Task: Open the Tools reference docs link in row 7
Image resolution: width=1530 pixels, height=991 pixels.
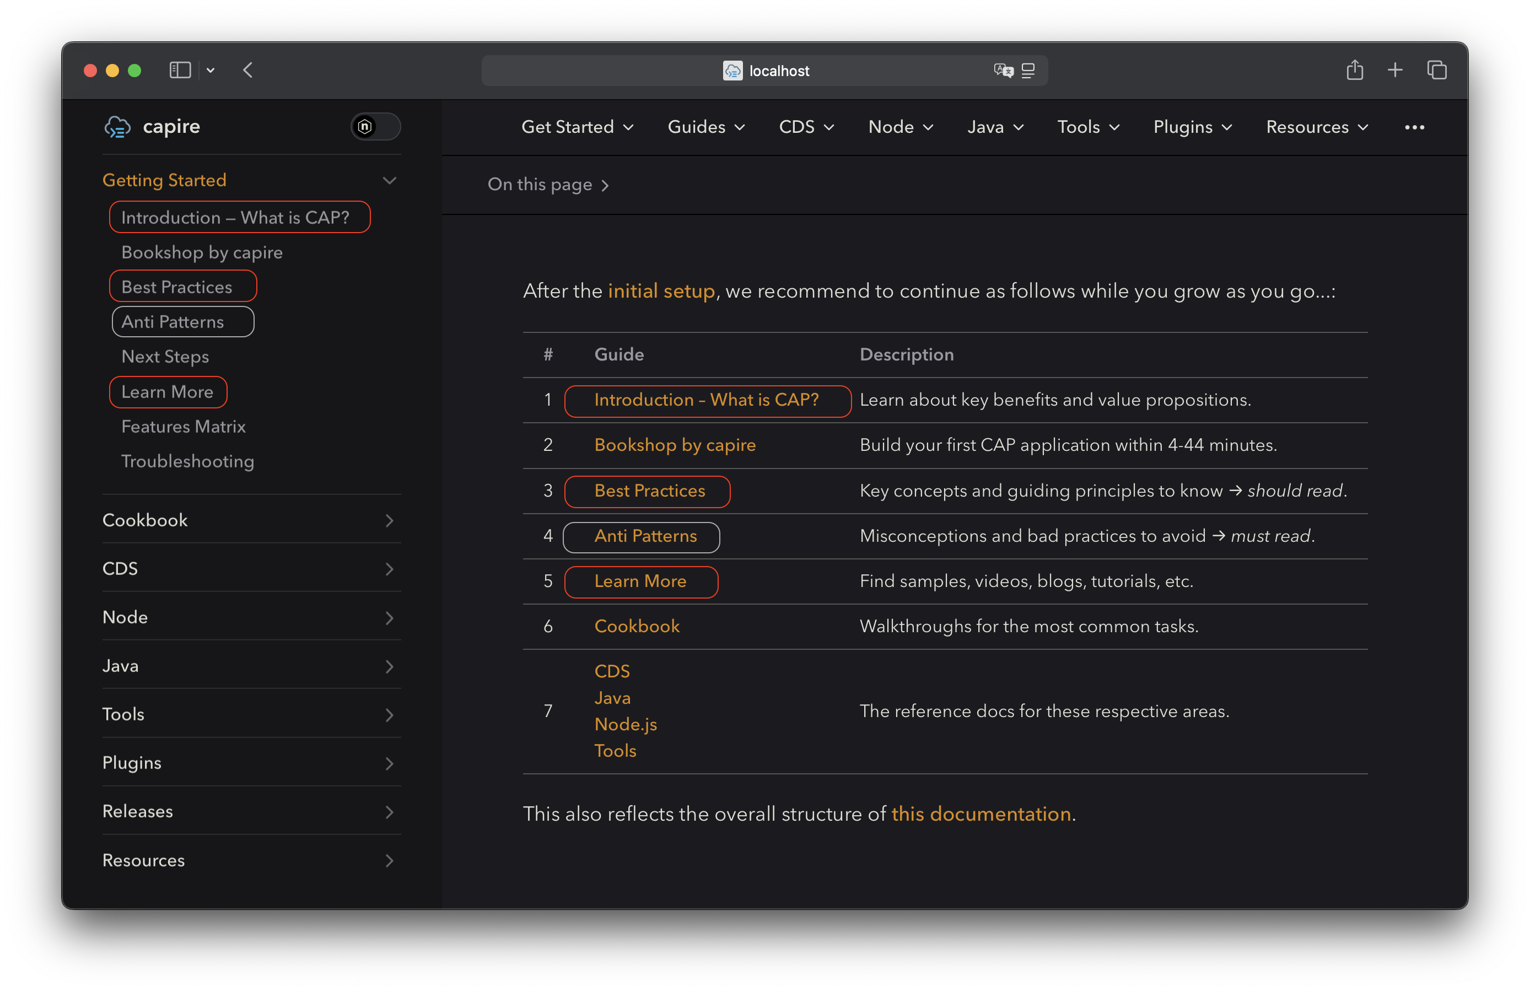Action: [615, 750]
